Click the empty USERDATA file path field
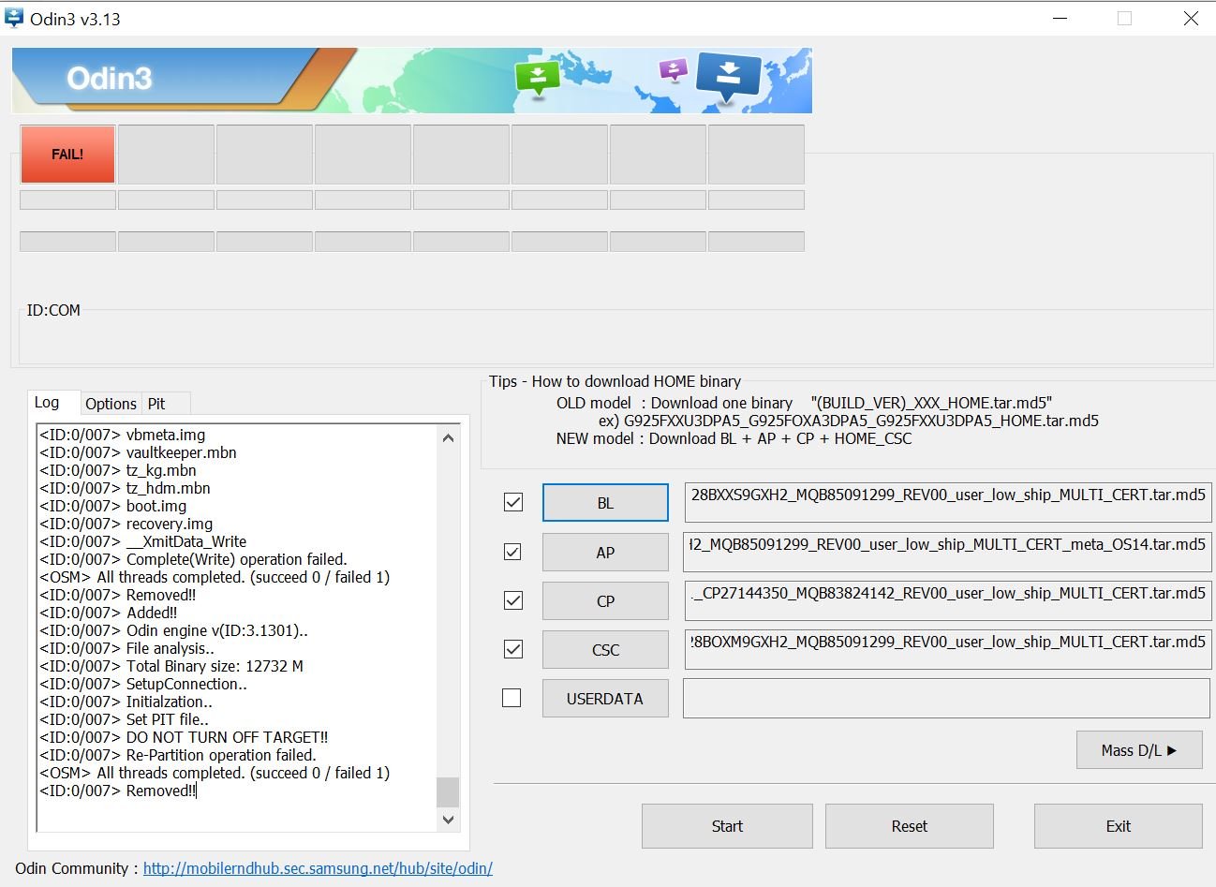Screen dimensions: 1216x887 [946, 699]
